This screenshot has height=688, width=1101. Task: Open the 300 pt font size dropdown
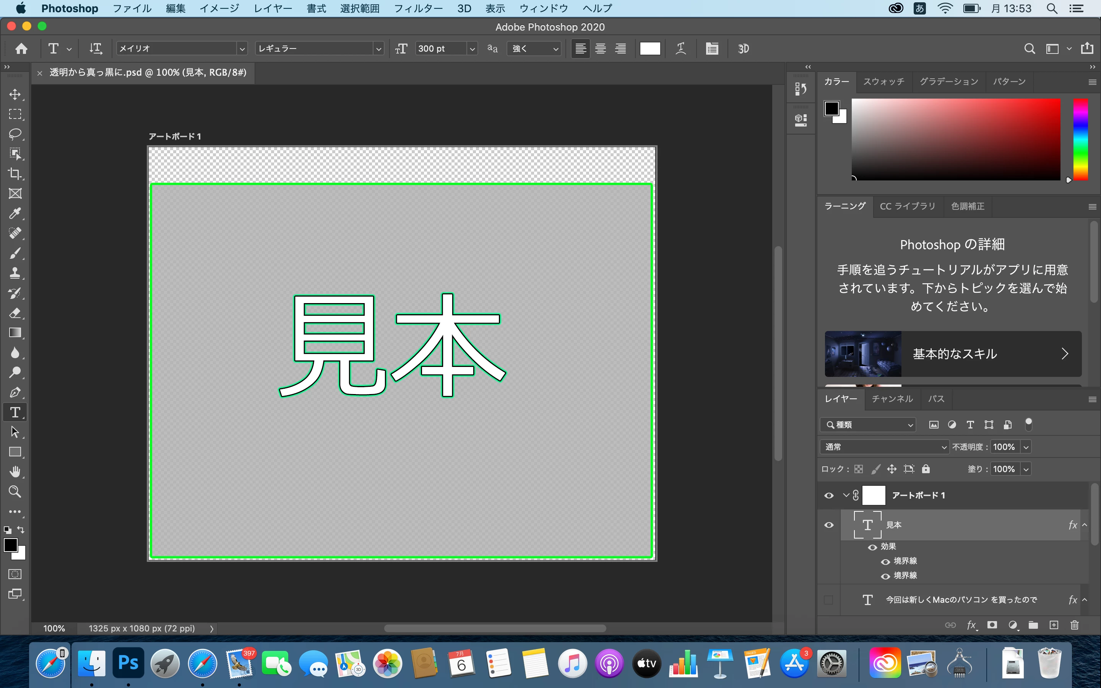click(472, 49)
